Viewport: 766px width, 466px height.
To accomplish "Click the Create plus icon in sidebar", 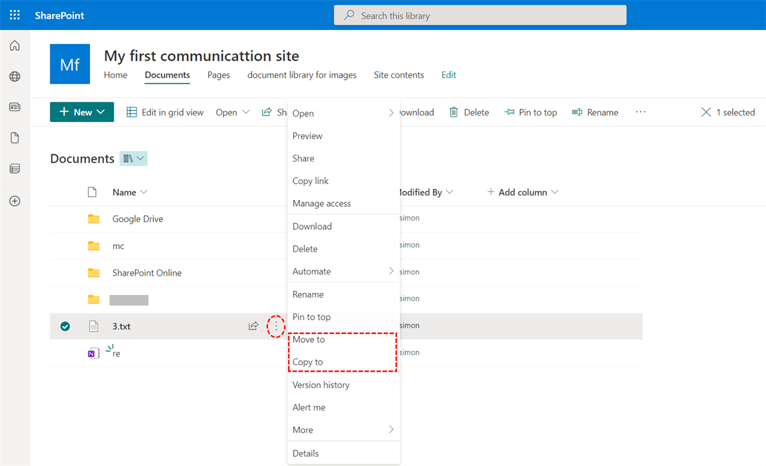I will [15, 201].
